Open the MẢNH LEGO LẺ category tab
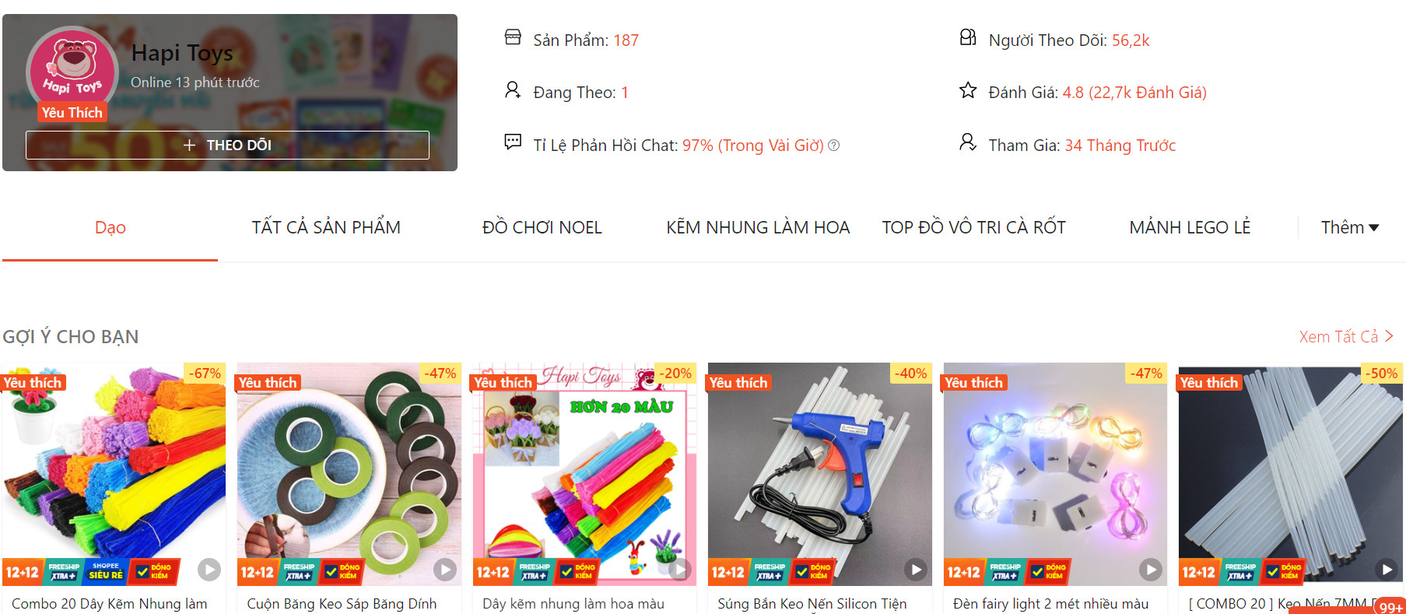Image resolution: width=1406 pixels, height=614 pixels. coord(1190,227)
